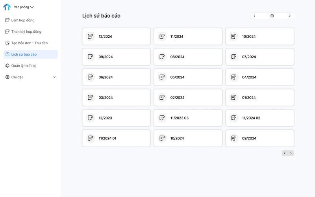
Task: Click the Quản lý thiết bị device icon
Action: click(7, 66)
